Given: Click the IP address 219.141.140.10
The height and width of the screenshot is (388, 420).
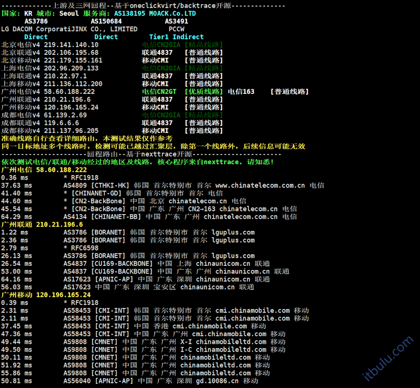Looking at the screenshot, I should pyautogui.click(x=71, y=45).
